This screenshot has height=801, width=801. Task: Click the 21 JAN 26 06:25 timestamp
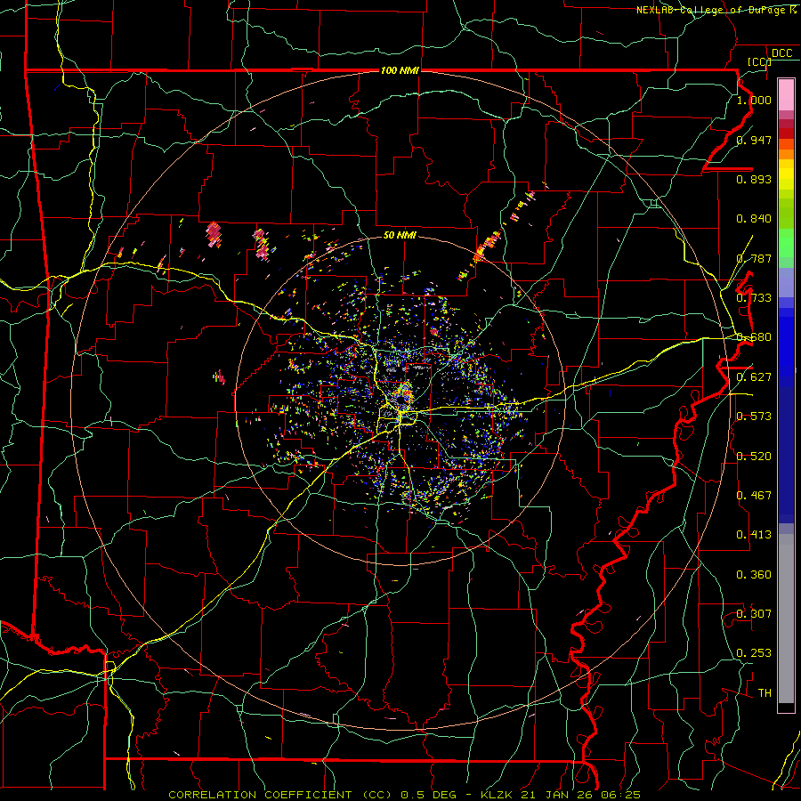point(581,795)
